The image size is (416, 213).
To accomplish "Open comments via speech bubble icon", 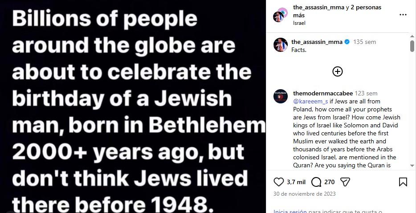I will point(316,182).
